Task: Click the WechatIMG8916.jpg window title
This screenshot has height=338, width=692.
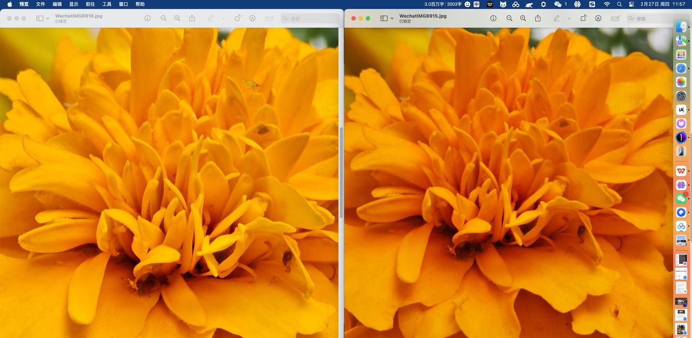Action: point(78,16)
